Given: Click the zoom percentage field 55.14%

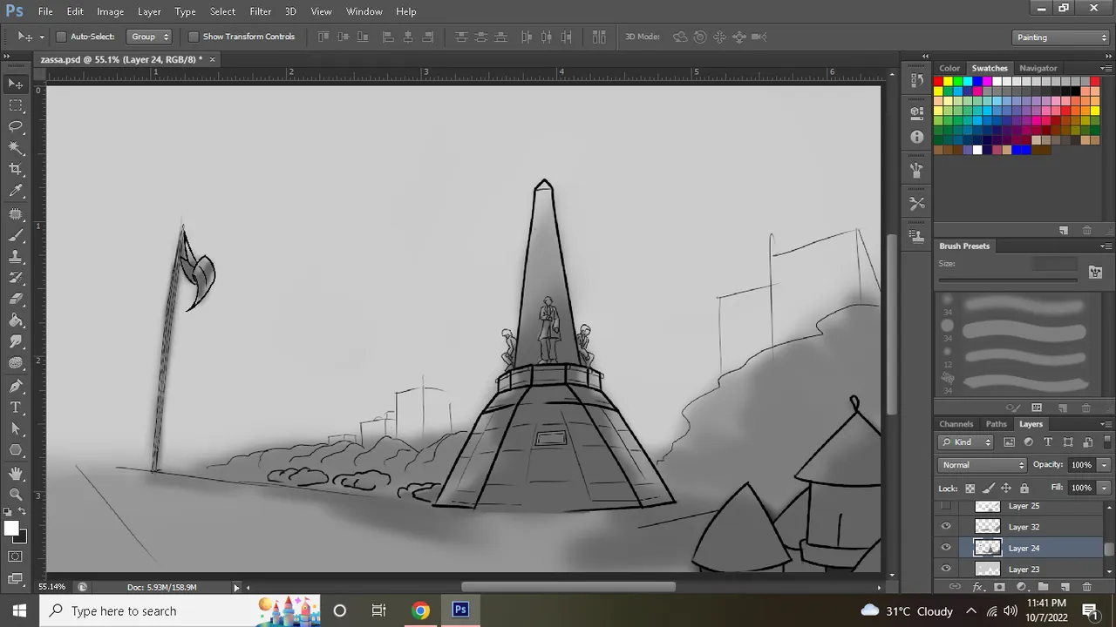Looking at the screenshot, I should coord(51,588).
